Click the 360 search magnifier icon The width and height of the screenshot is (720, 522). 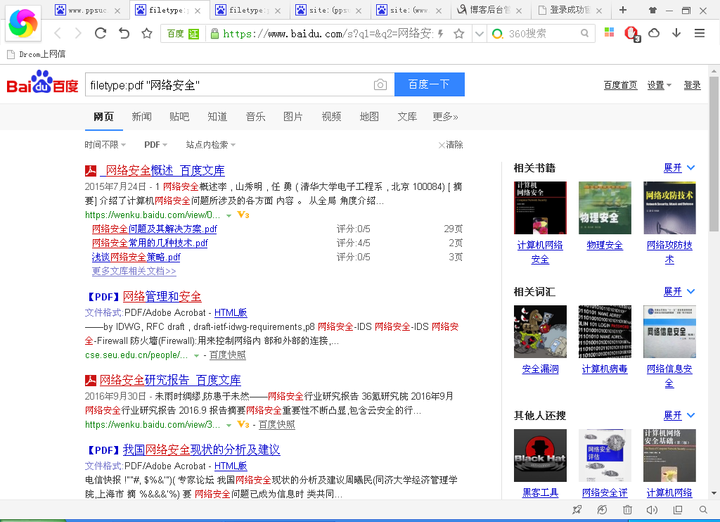(584, 33)
